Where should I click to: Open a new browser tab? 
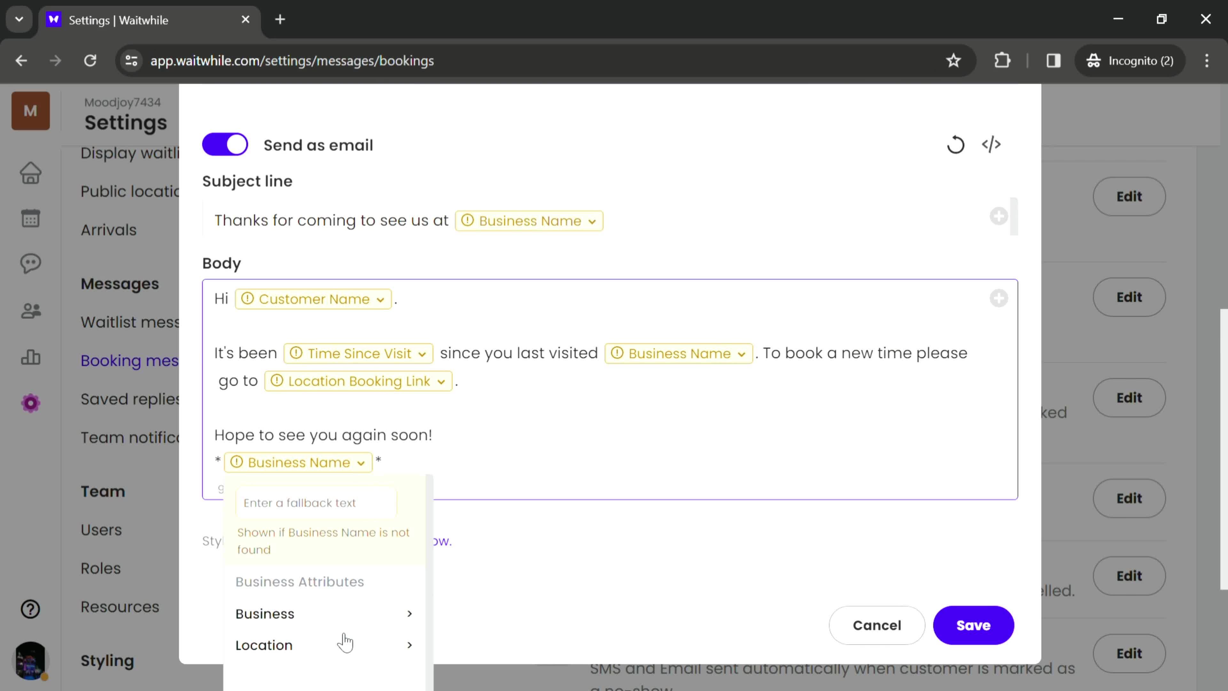tap(280, 20)
